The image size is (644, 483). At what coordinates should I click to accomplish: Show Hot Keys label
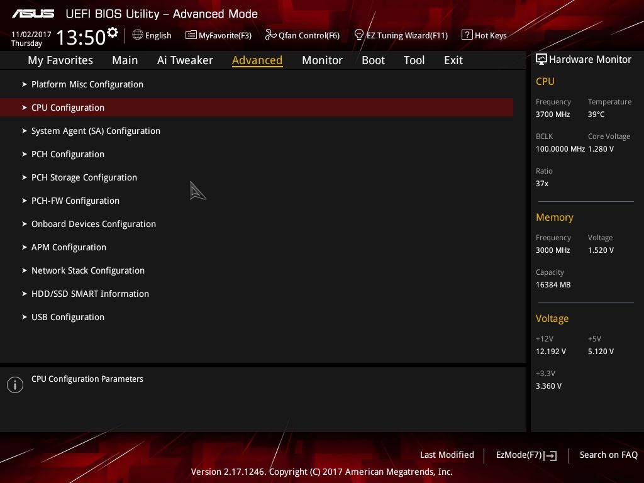(x=491, y=36)
